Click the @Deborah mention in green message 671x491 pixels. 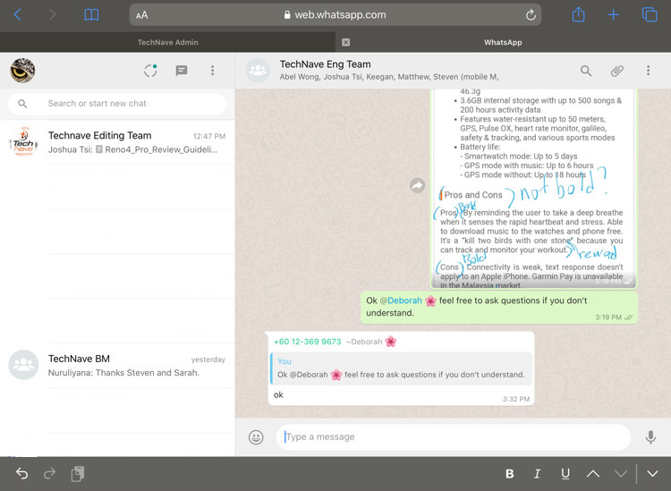401,301
